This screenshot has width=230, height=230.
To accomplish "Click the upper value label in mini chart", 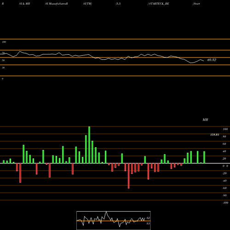I will click(148, 218).
